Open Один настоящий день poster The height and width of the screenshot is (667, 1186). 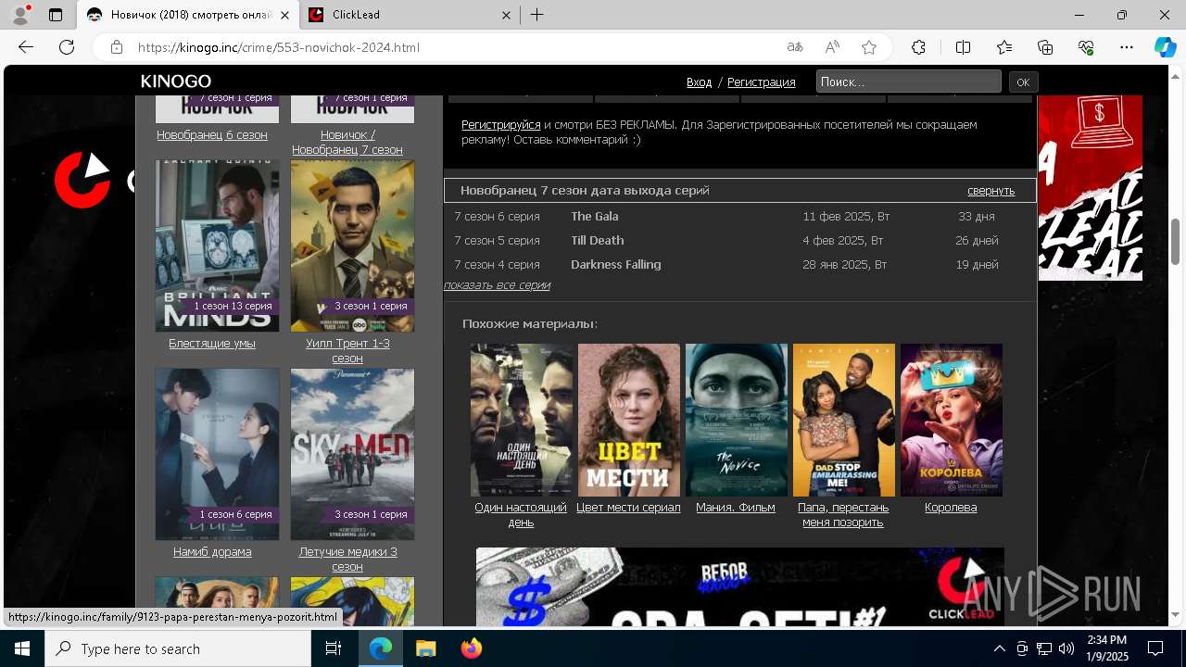pyautogui.click(x=522, y=420)
